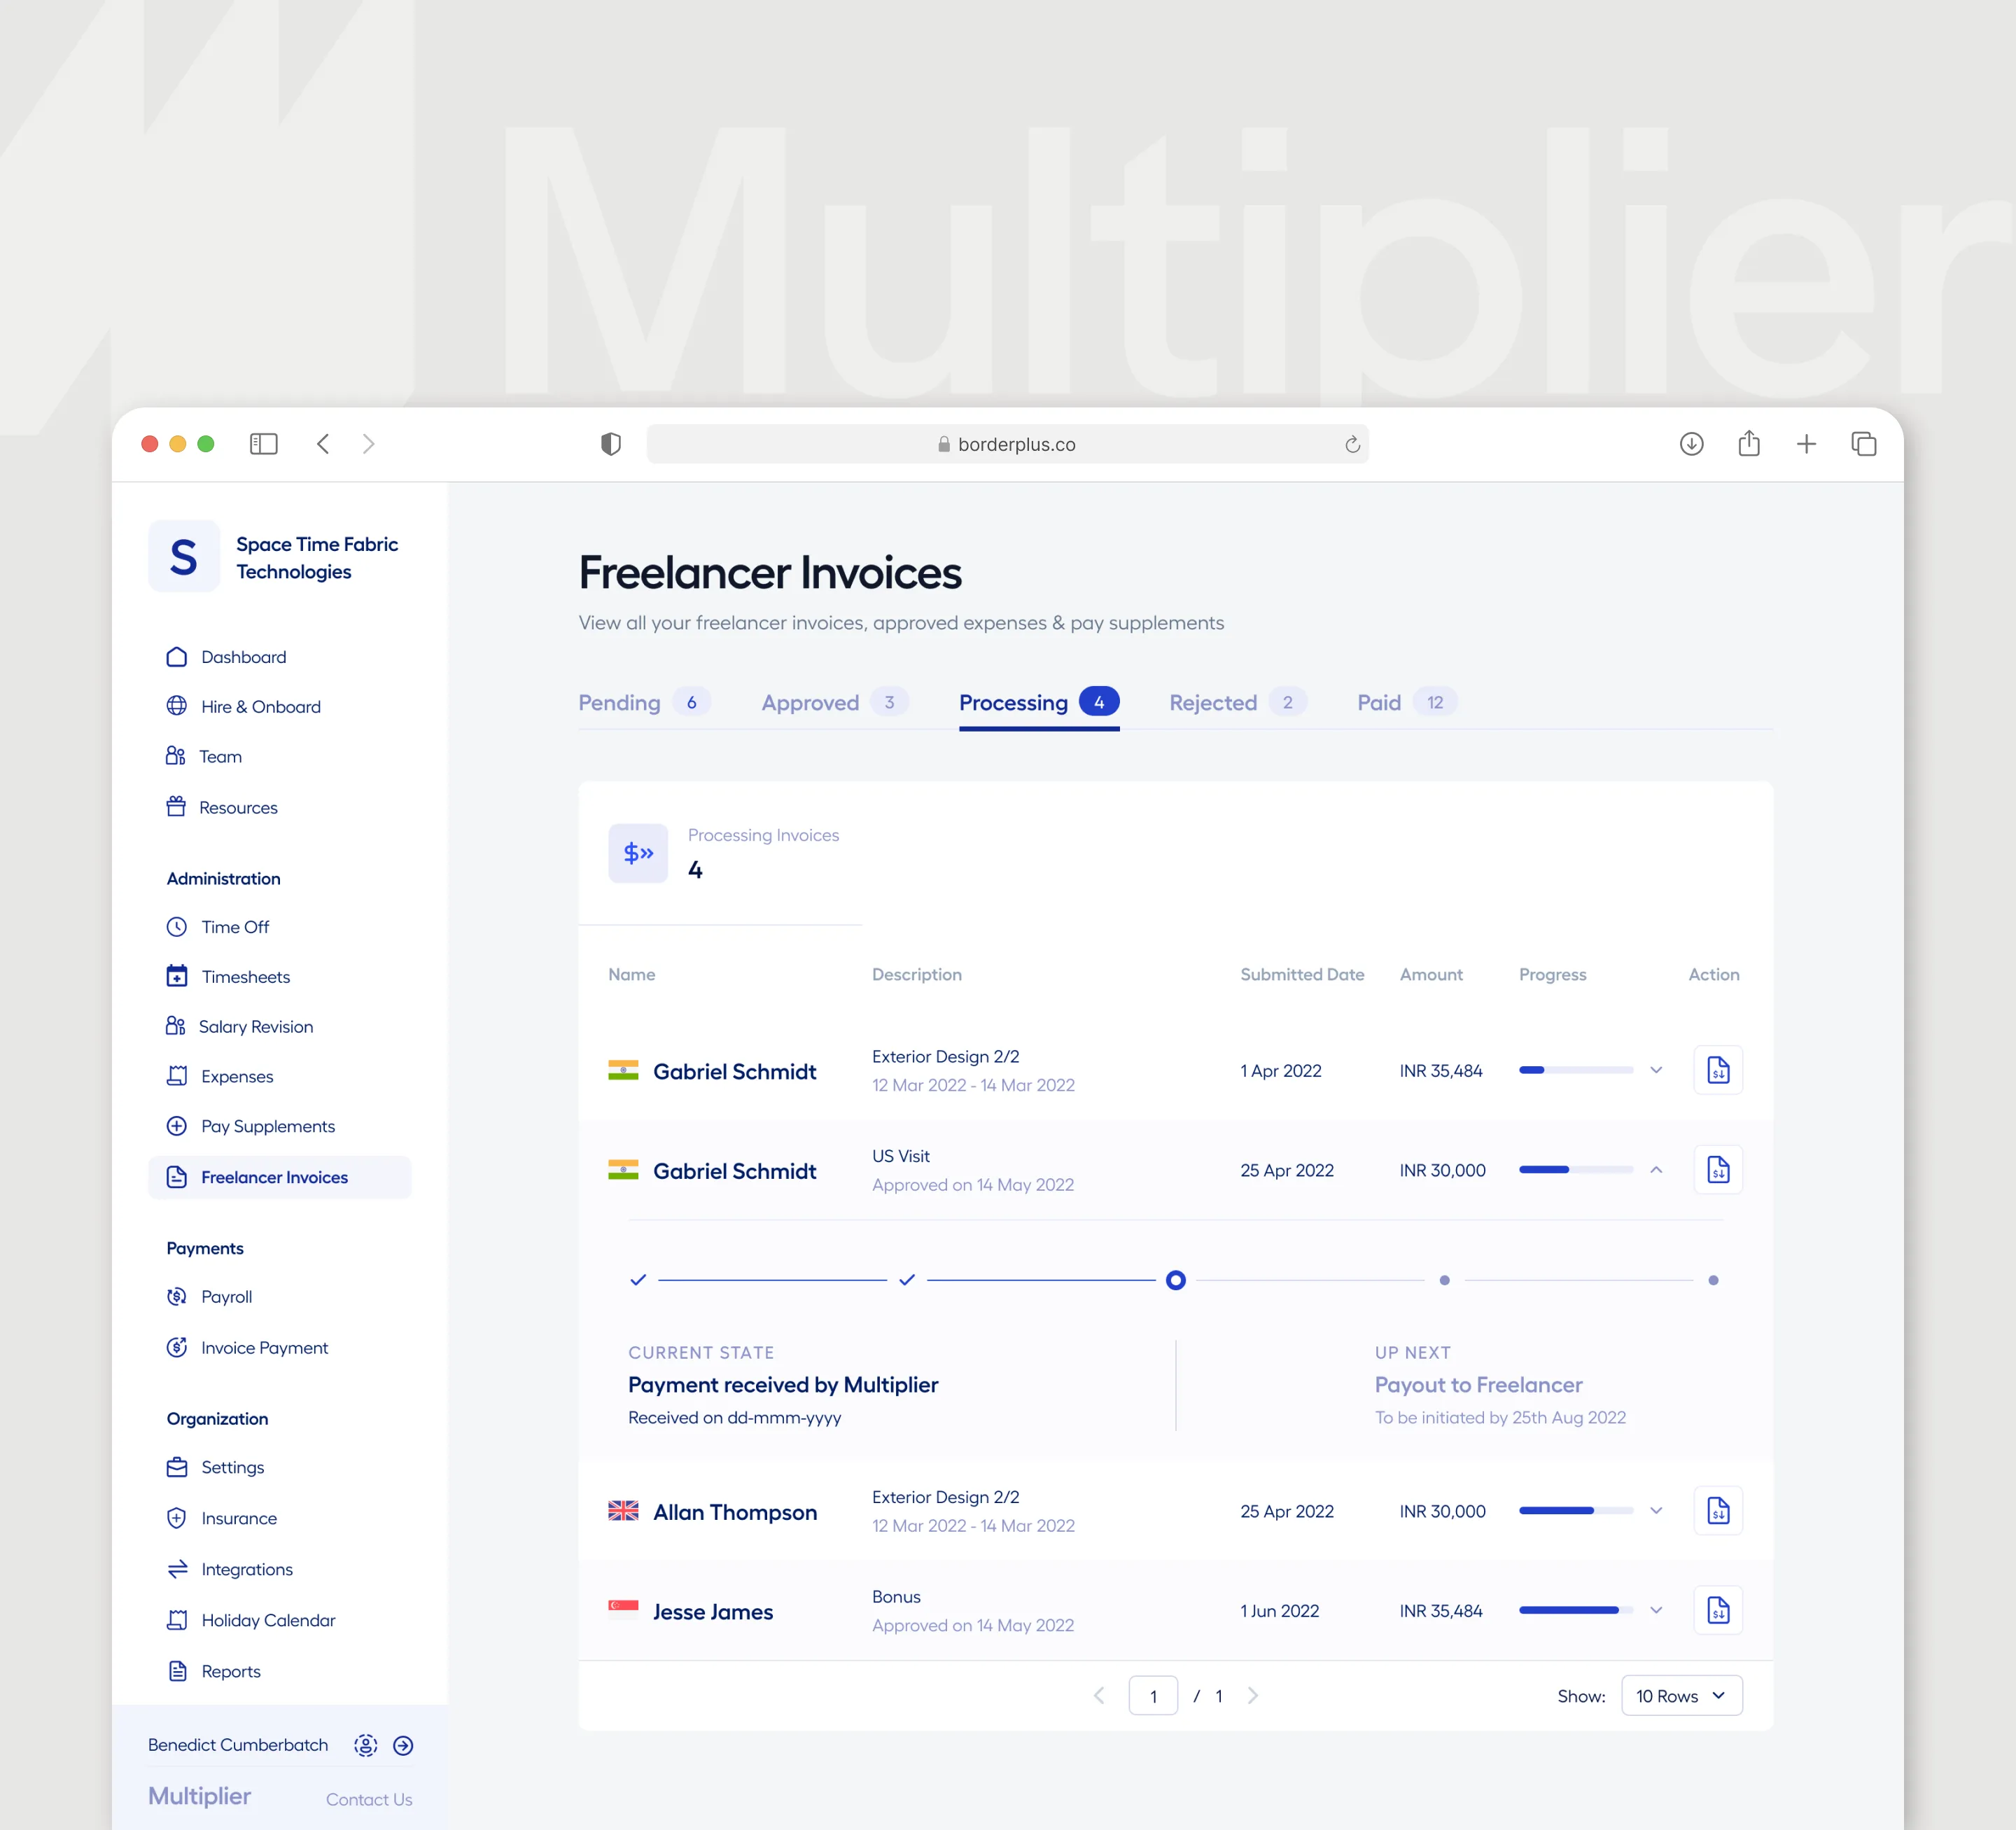This screenshot has height=1830, width=2016.
Task: Click the Pay Supplements plus icon
Action: 177,1126
